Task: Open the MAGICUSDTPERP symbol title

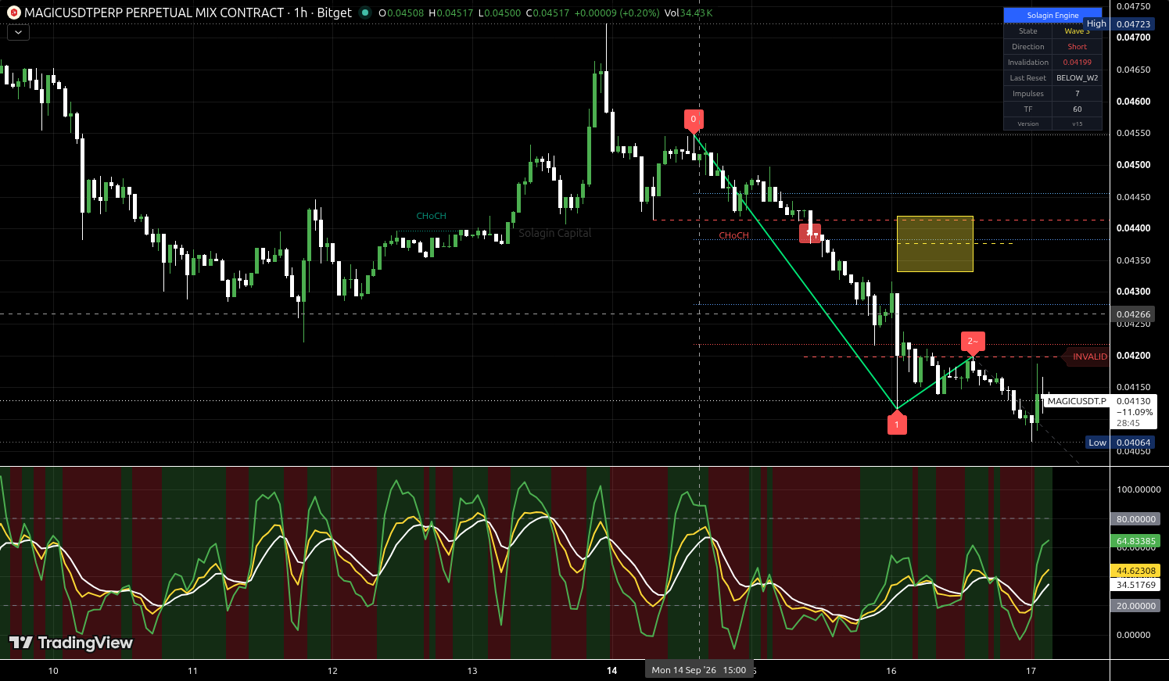Action: tap(154, 13)
